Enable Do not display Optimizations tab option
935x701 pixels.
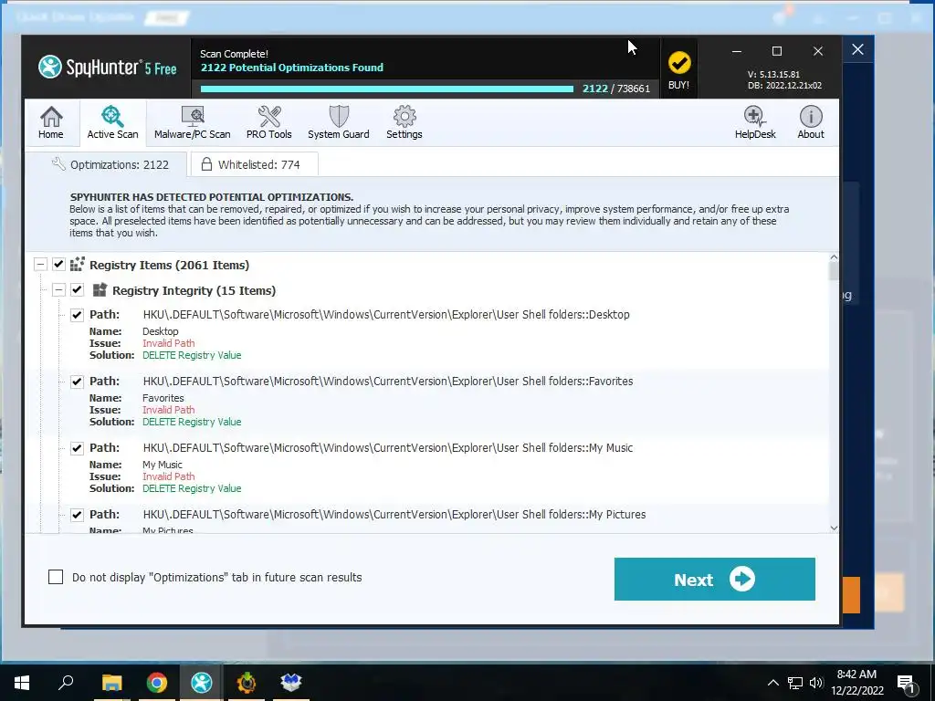pos(56,577)
